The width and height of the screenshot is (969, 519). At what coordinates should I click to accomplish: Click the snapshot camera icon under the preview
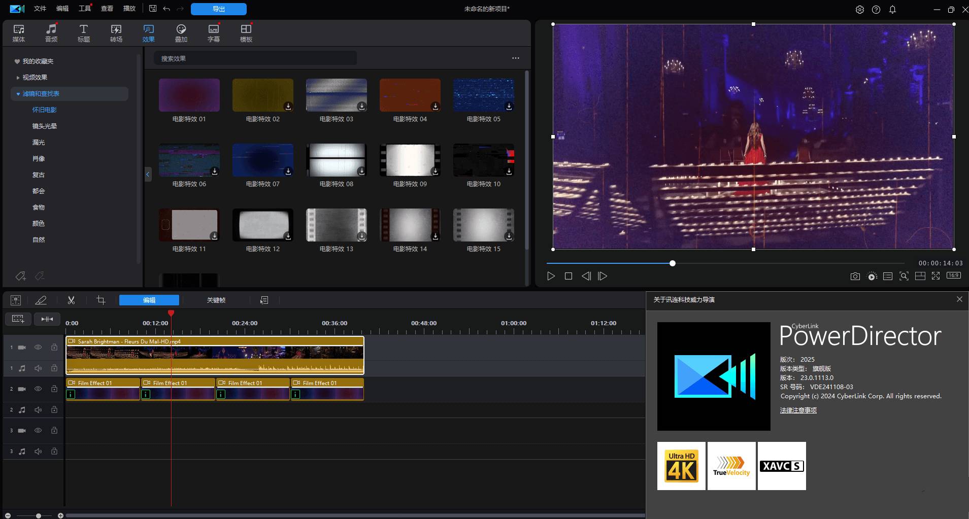[855, 275]
